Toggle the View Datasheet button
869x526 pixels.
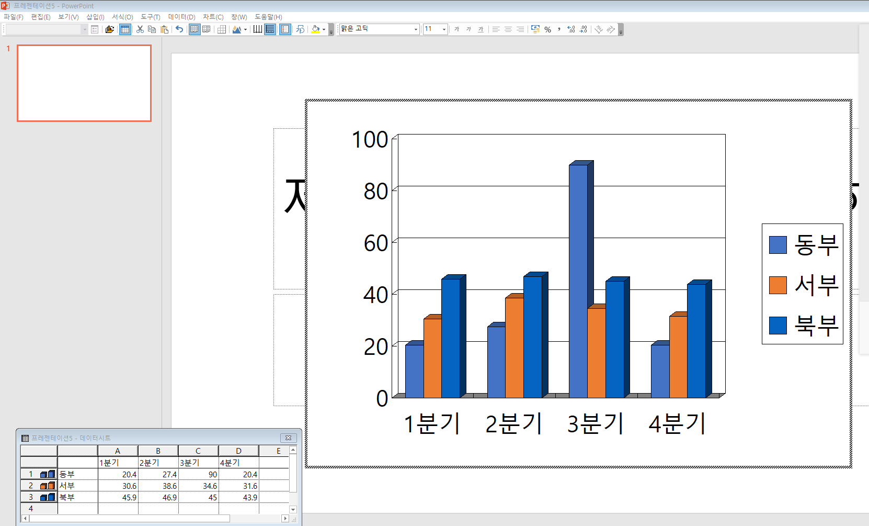pos(125,29)
